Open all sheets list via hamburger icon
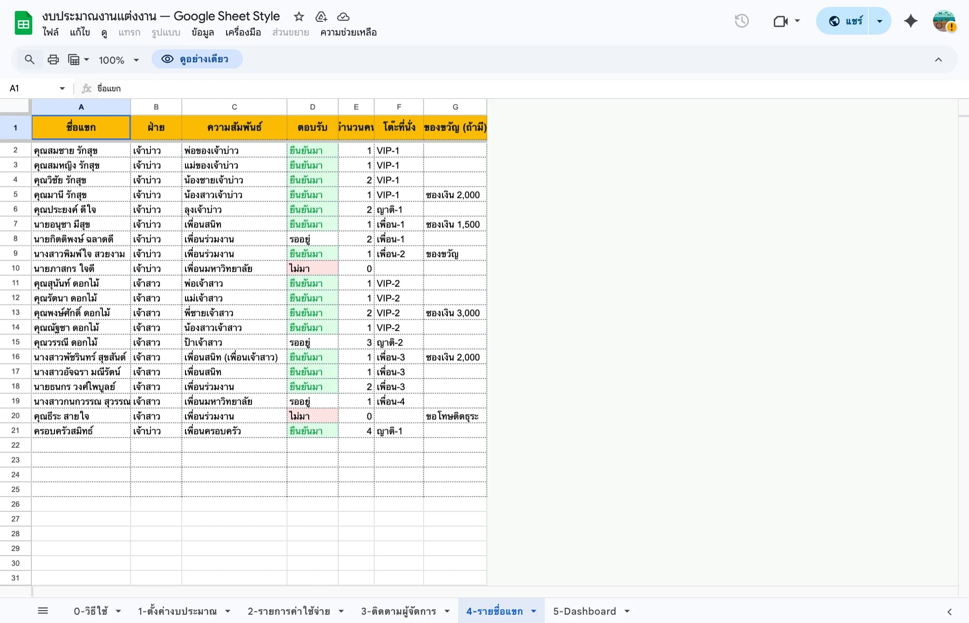969x623 pixels. 43,610
